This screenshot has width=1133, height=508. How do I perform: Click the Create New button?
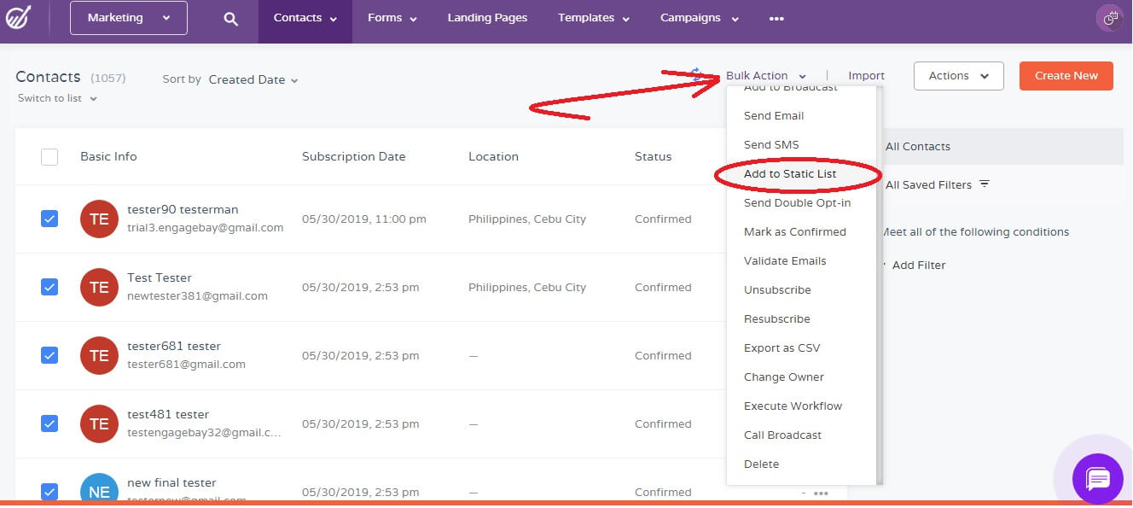[x=1066, y=76]
